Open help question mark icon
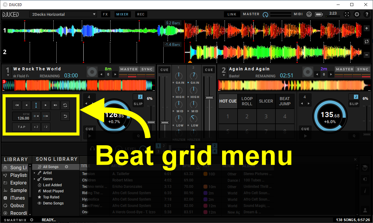The height and width of the screenshot is (223, 373). click(x=366, y=14)
